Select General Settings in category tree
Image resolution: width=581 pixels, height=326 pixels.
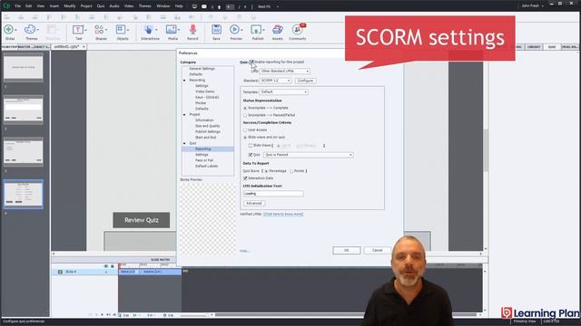pyautogui.click(x=202, y=69)
